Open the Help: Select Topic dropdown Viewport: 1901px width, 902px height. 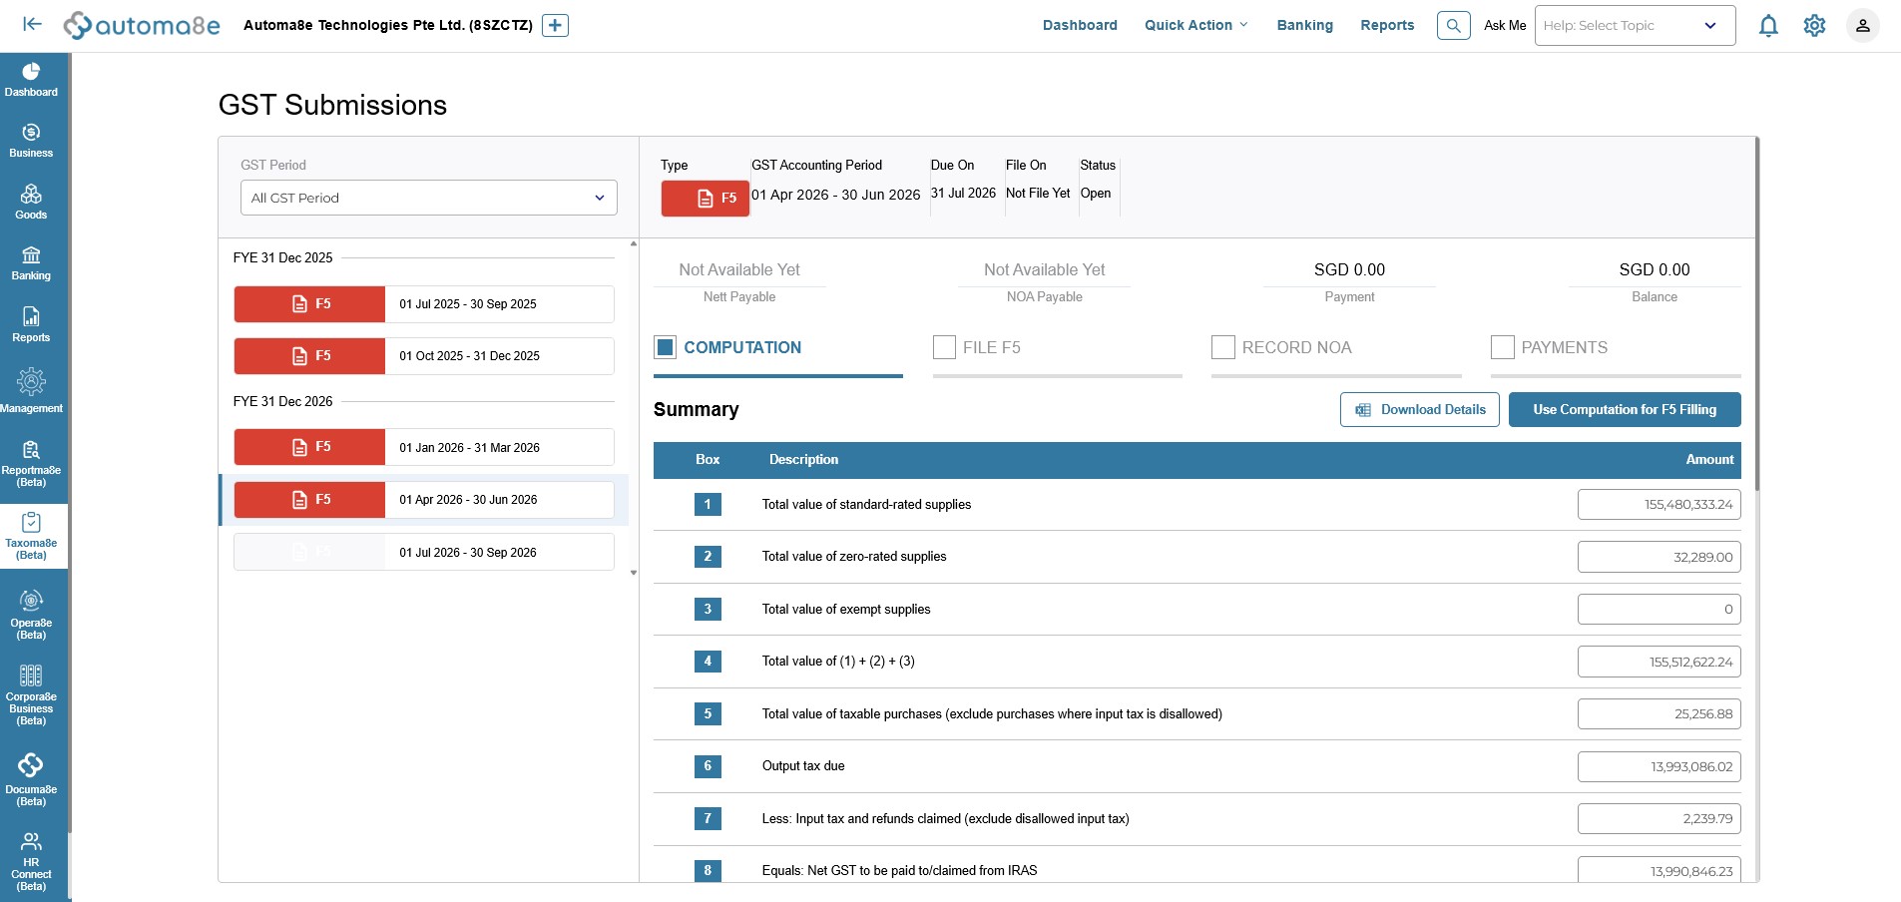point(1635,25)
